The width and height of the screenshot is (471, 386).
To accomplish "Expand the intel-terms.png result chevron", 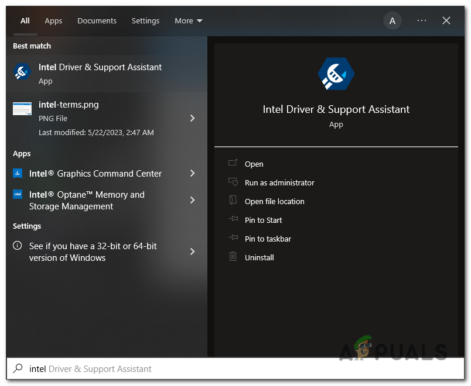I will click(x=192, y=118).
